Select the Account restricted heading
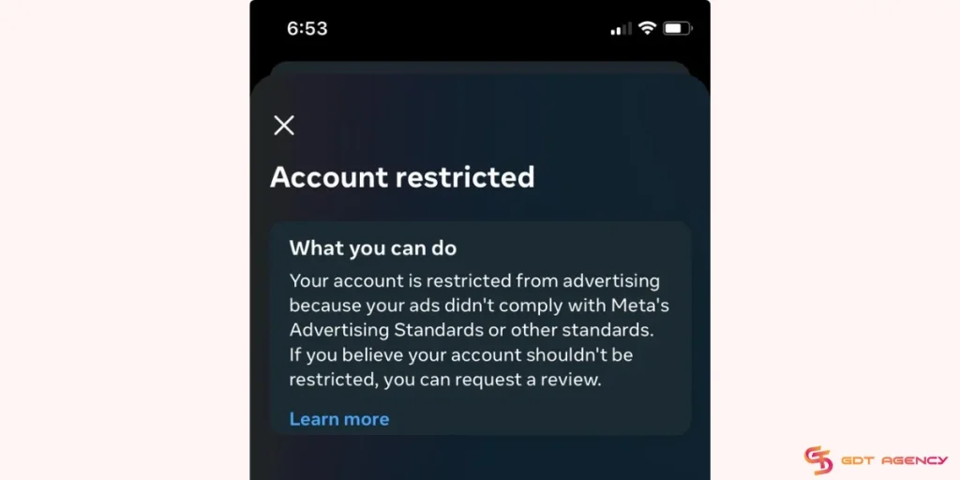960x480 pixels. pyautogui.click(x=402, y=177)
